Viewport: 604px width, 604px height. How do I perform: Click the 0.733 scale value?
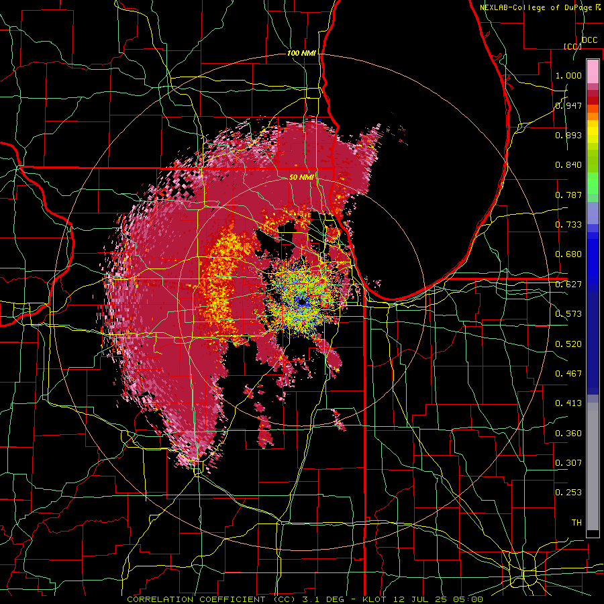[568, 224]
